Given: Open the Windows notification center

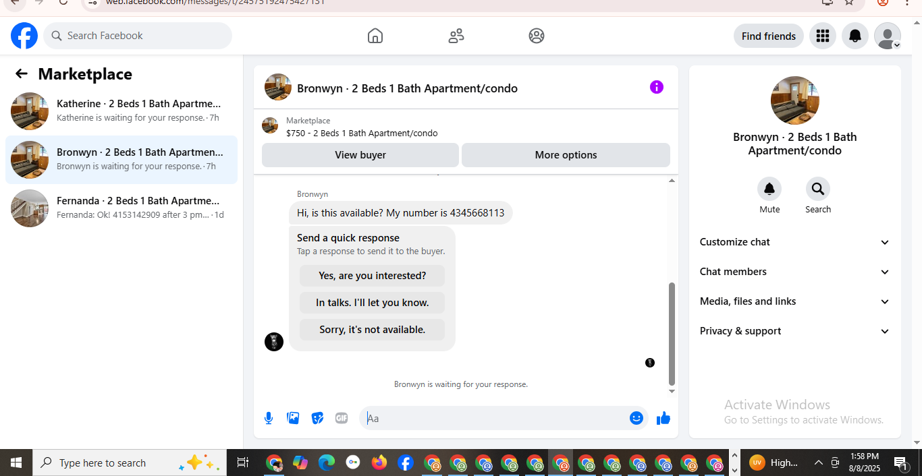Looking at the screenshot, I should tap(901, 463).
